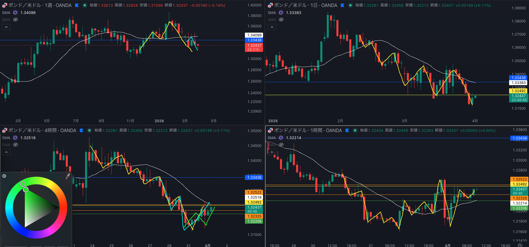Click the SMA refresh icon on 1-hour chart
Image resolution: width=529 pixels, height=247 pixels.
(x=281, y=138)
